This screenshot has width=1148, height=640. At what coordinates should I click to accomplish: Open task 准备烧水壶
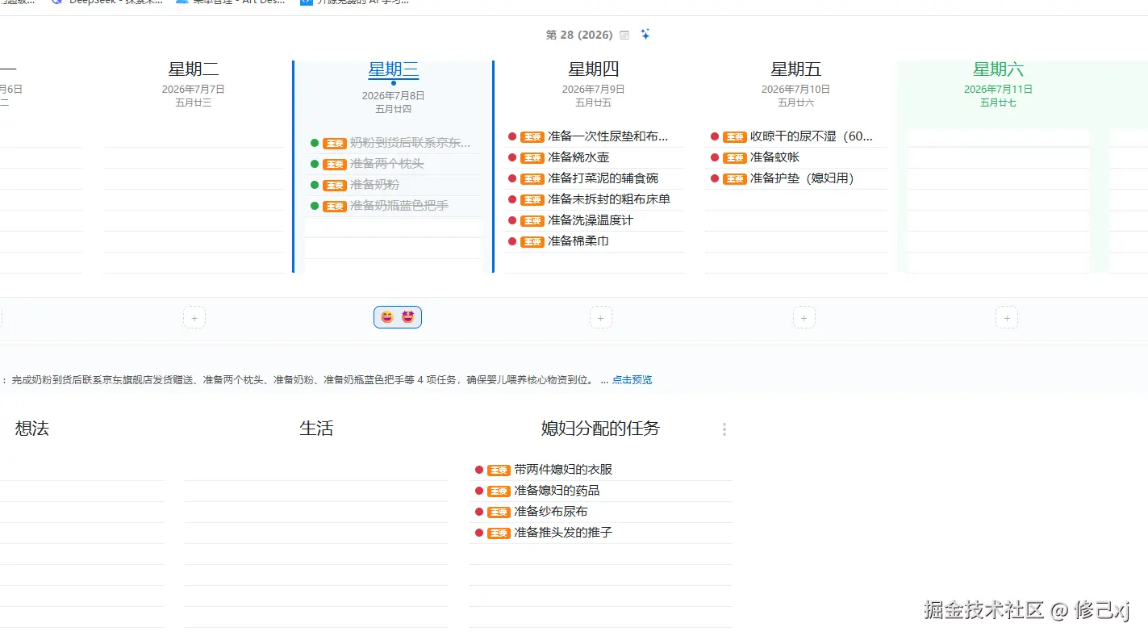[x=578, y=157]
